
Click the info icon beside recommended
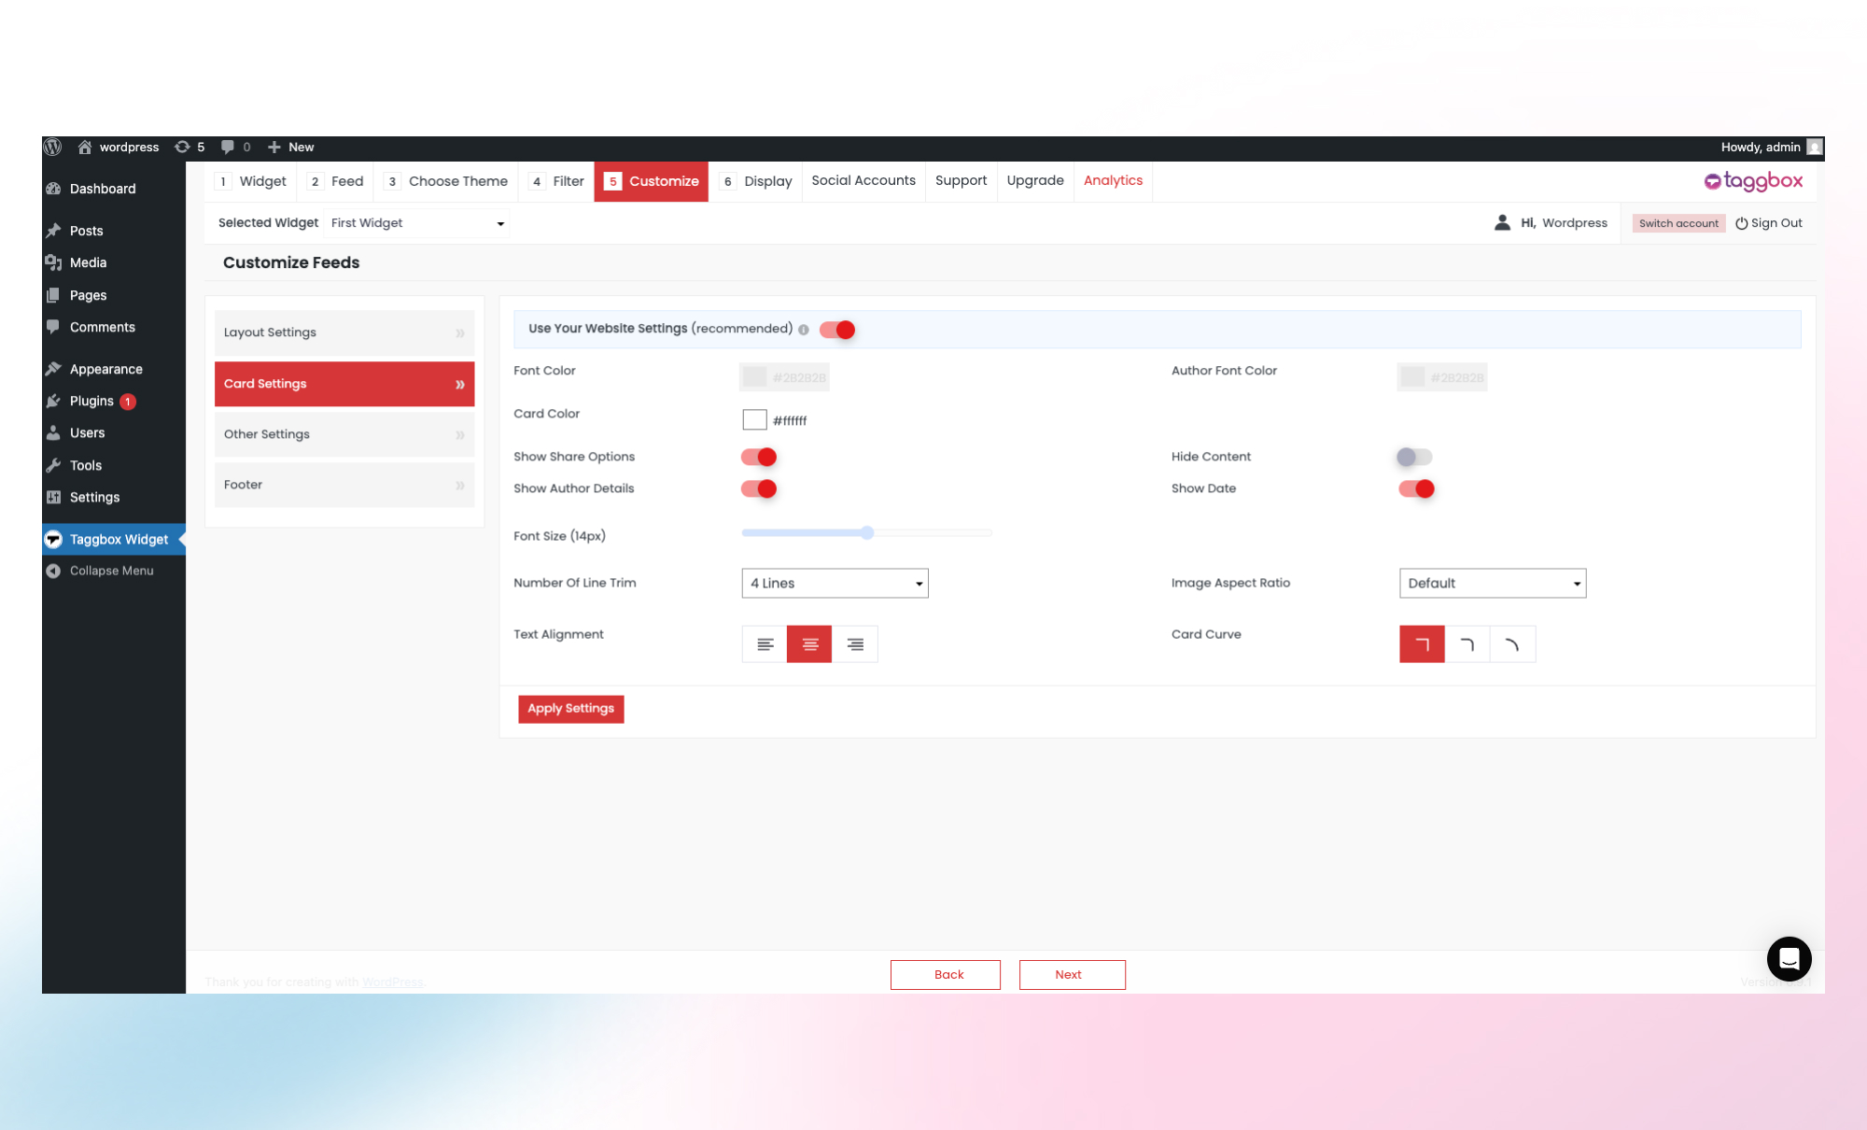[804, 330]
